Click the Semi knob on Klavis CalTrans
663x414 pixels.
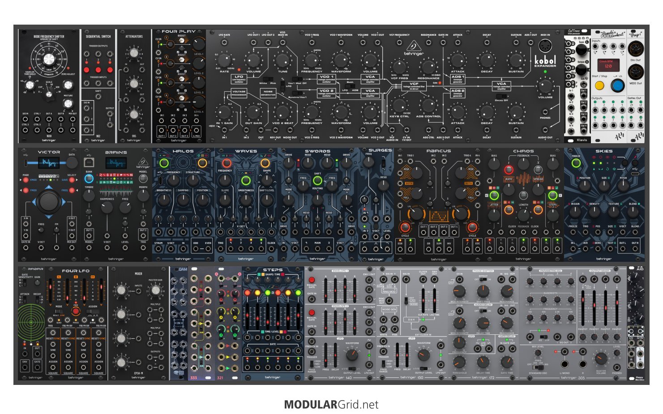pos(581,50)
